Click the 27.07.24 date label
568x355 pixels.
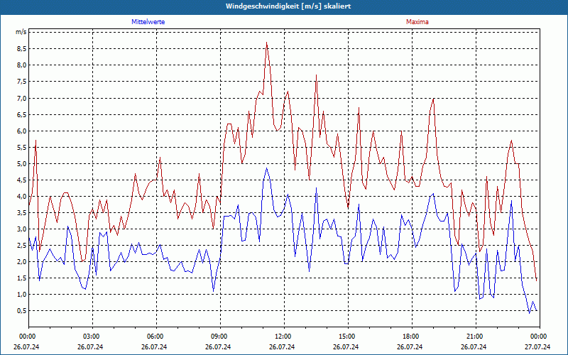tap(537, 346)
